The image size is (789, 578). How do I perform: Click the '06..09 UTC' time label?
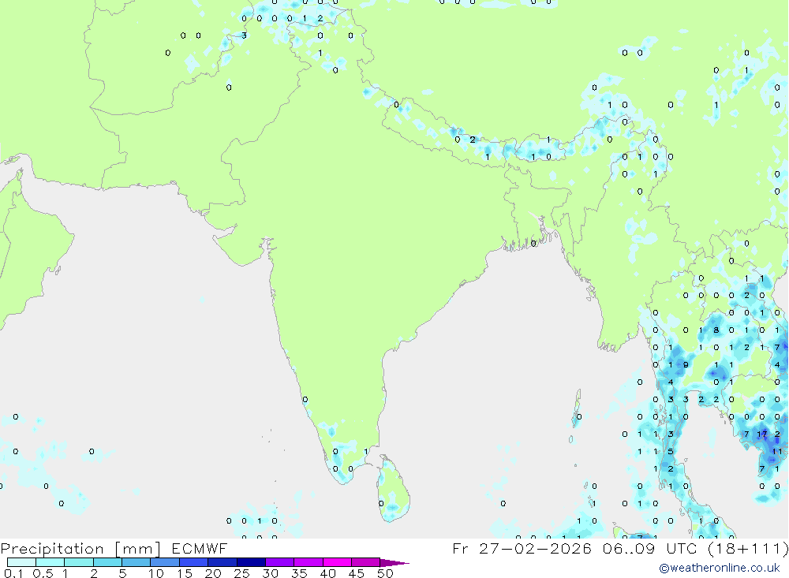click(650, 548)
